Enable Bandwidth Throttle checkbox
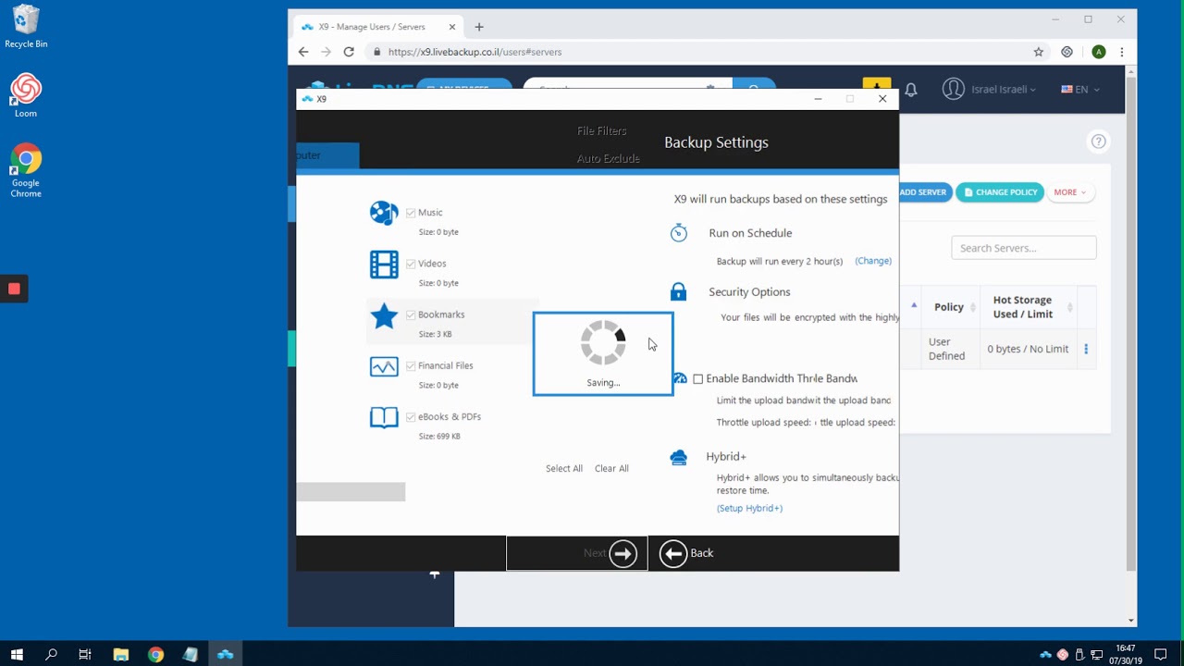Viewport: 1184px width, 666px height. [698, 378]
